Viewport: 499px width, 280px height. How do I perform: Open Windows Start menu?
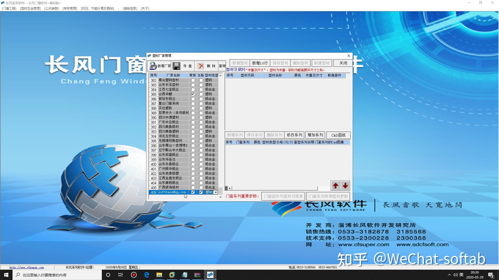coord(6,275)
